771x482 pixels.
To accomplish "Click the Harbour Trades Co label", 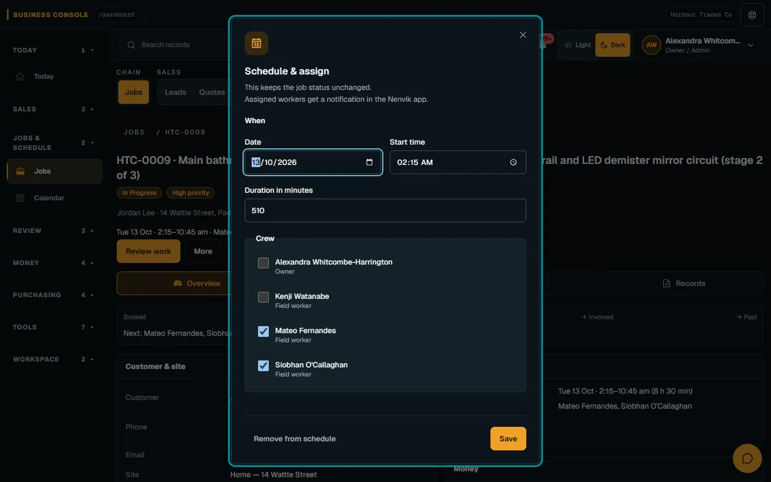I will point(701,15).
